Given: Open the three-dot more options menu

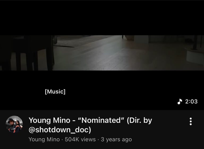Looking at the screenshot, I should click(191, 121).
